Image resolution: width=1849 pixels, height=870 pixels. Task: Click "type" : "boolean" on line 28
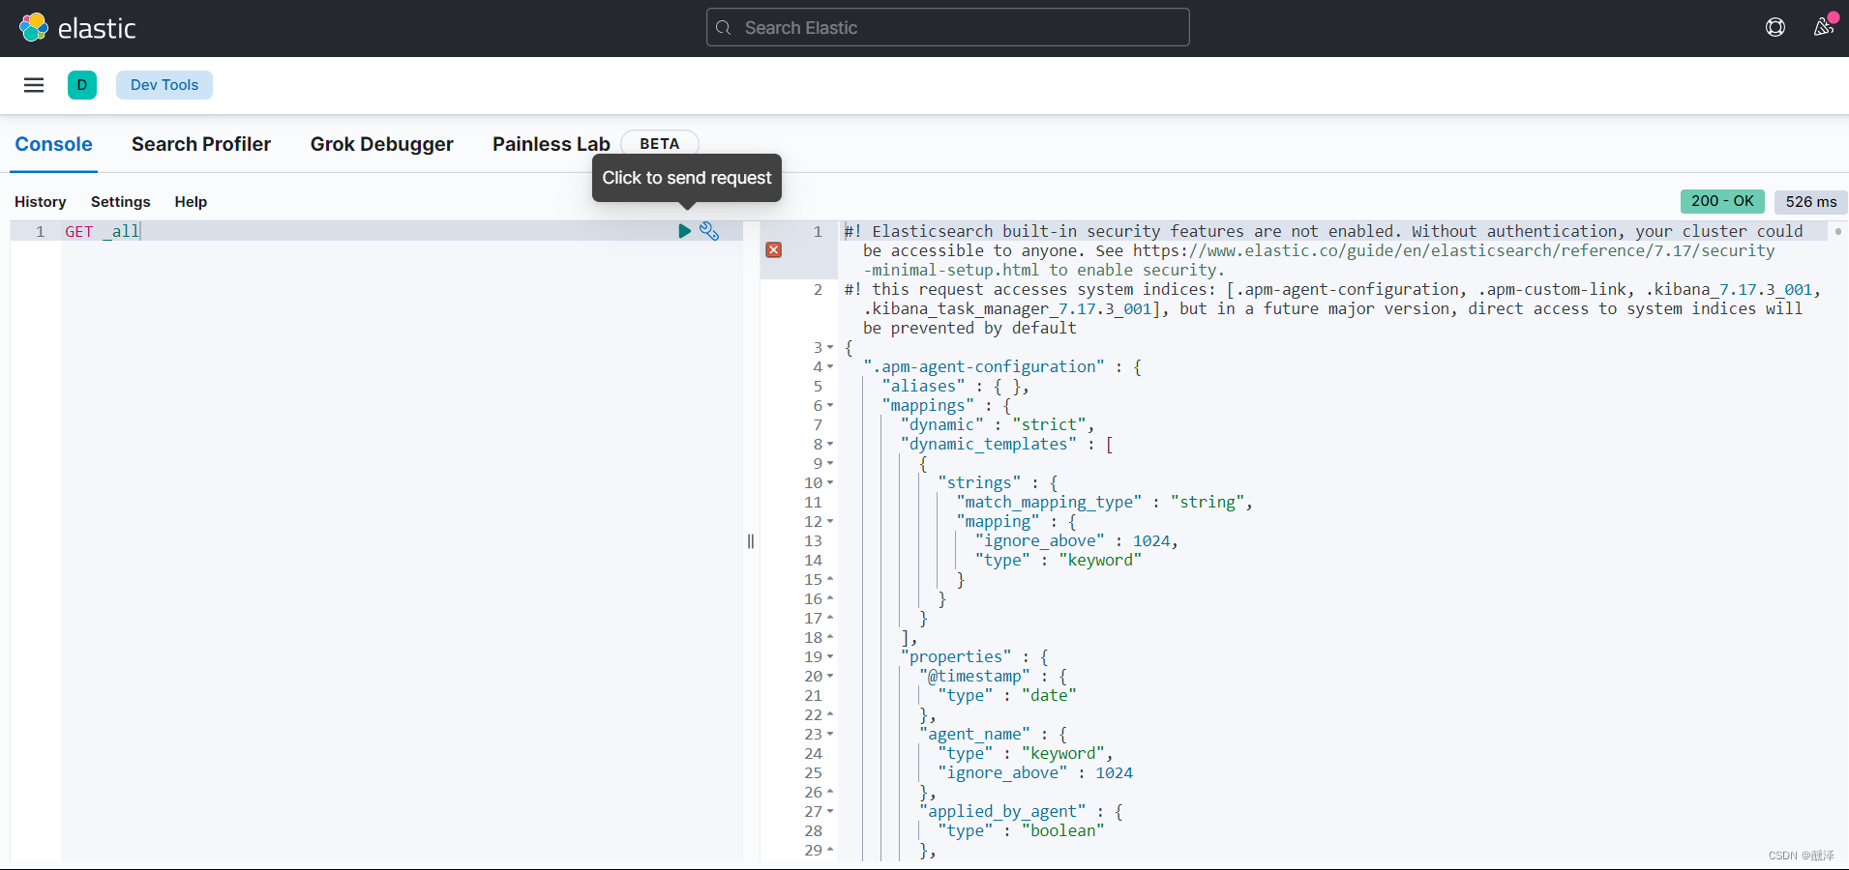[x=1021, y=830]
